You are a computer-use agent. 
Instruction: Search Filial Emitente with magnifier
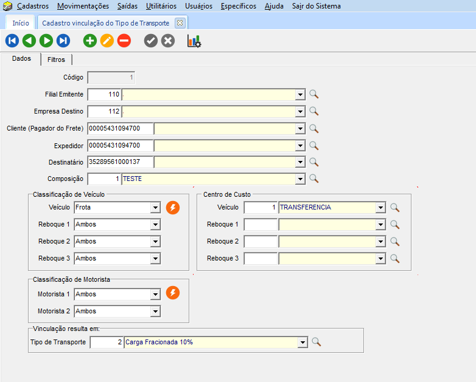pyautogui.click(x=314, y=94)
